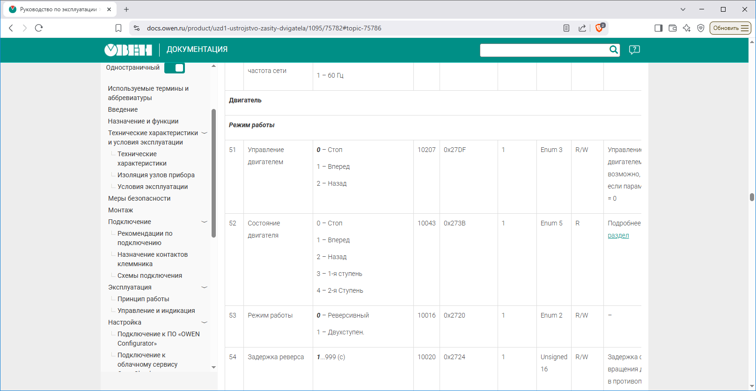The width and height of the screenshot is (756, 391).
Task: Collapse the Технические характеристики section
Action: coord(204,133)
